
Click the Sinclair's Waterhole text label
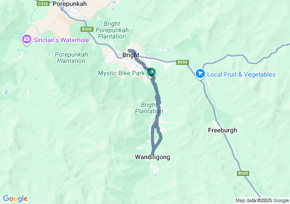[61, 40]
